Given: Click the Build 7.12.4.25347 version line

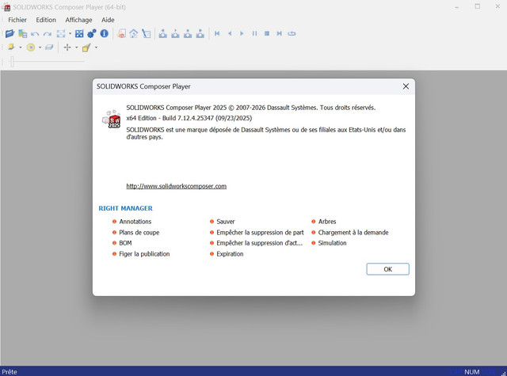Looking at the screenshot, I should pyautogui.click(x=189, y=118).
